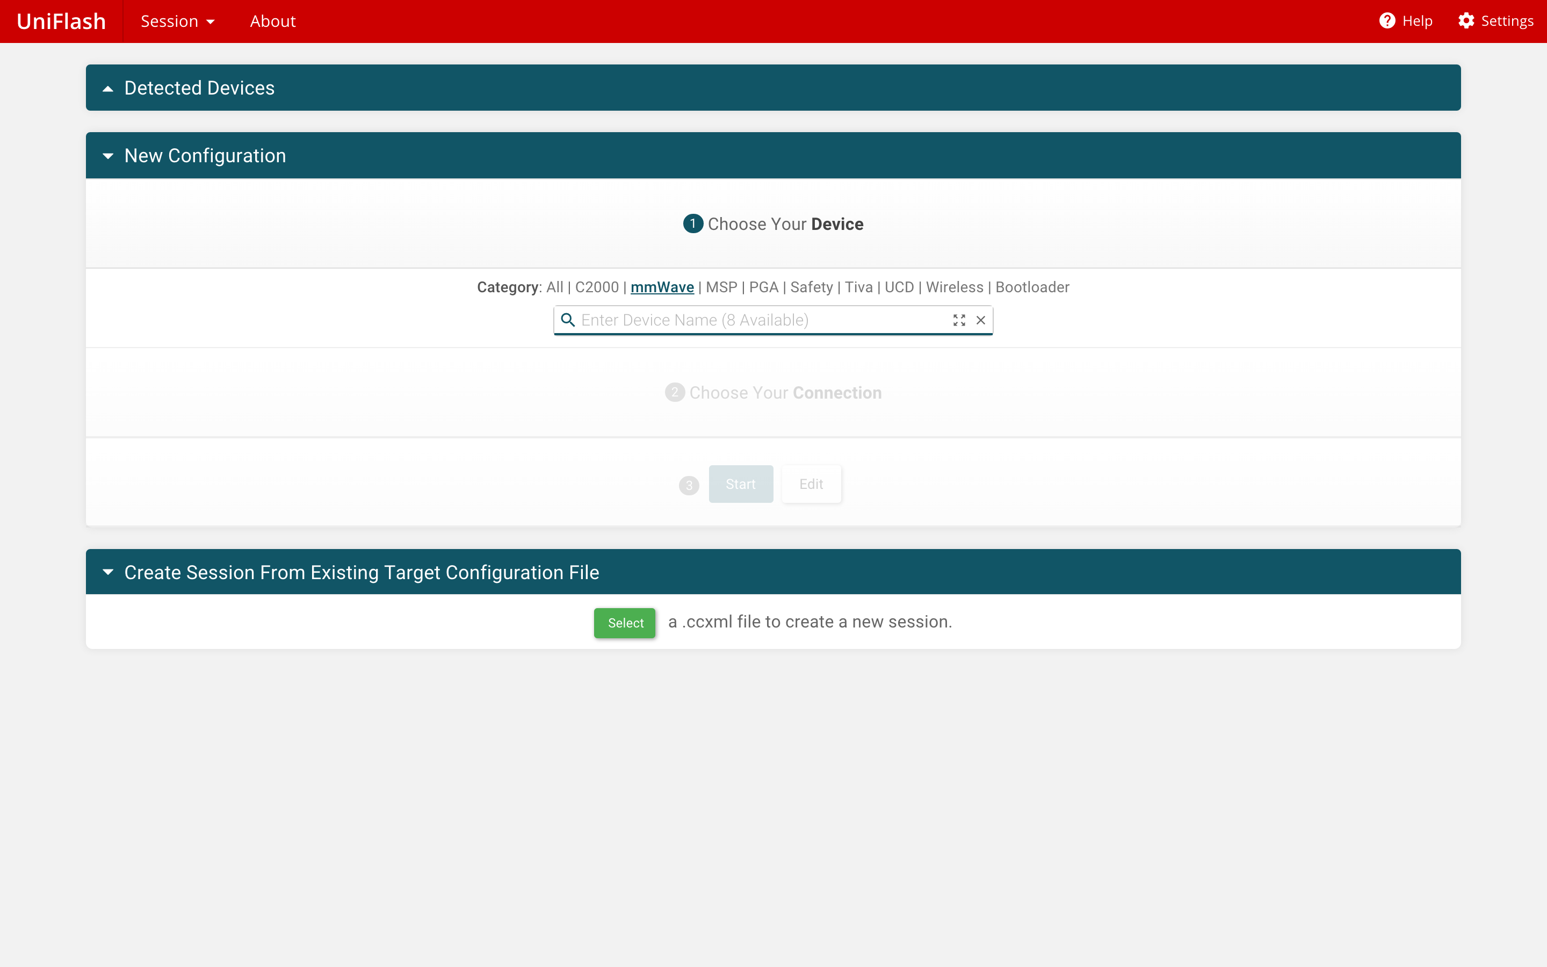The height and width of the screenshot is (967, 1547).
Task: Collapse Create Session From Existing panel
Action: point(108,572)
